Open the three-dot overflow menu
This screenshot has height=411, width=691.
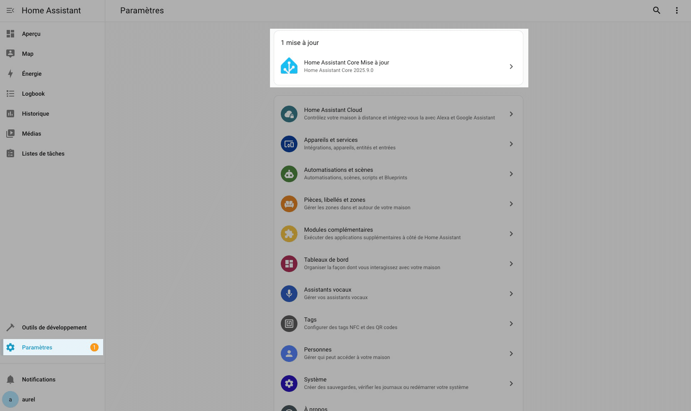[x=677, y=10]
